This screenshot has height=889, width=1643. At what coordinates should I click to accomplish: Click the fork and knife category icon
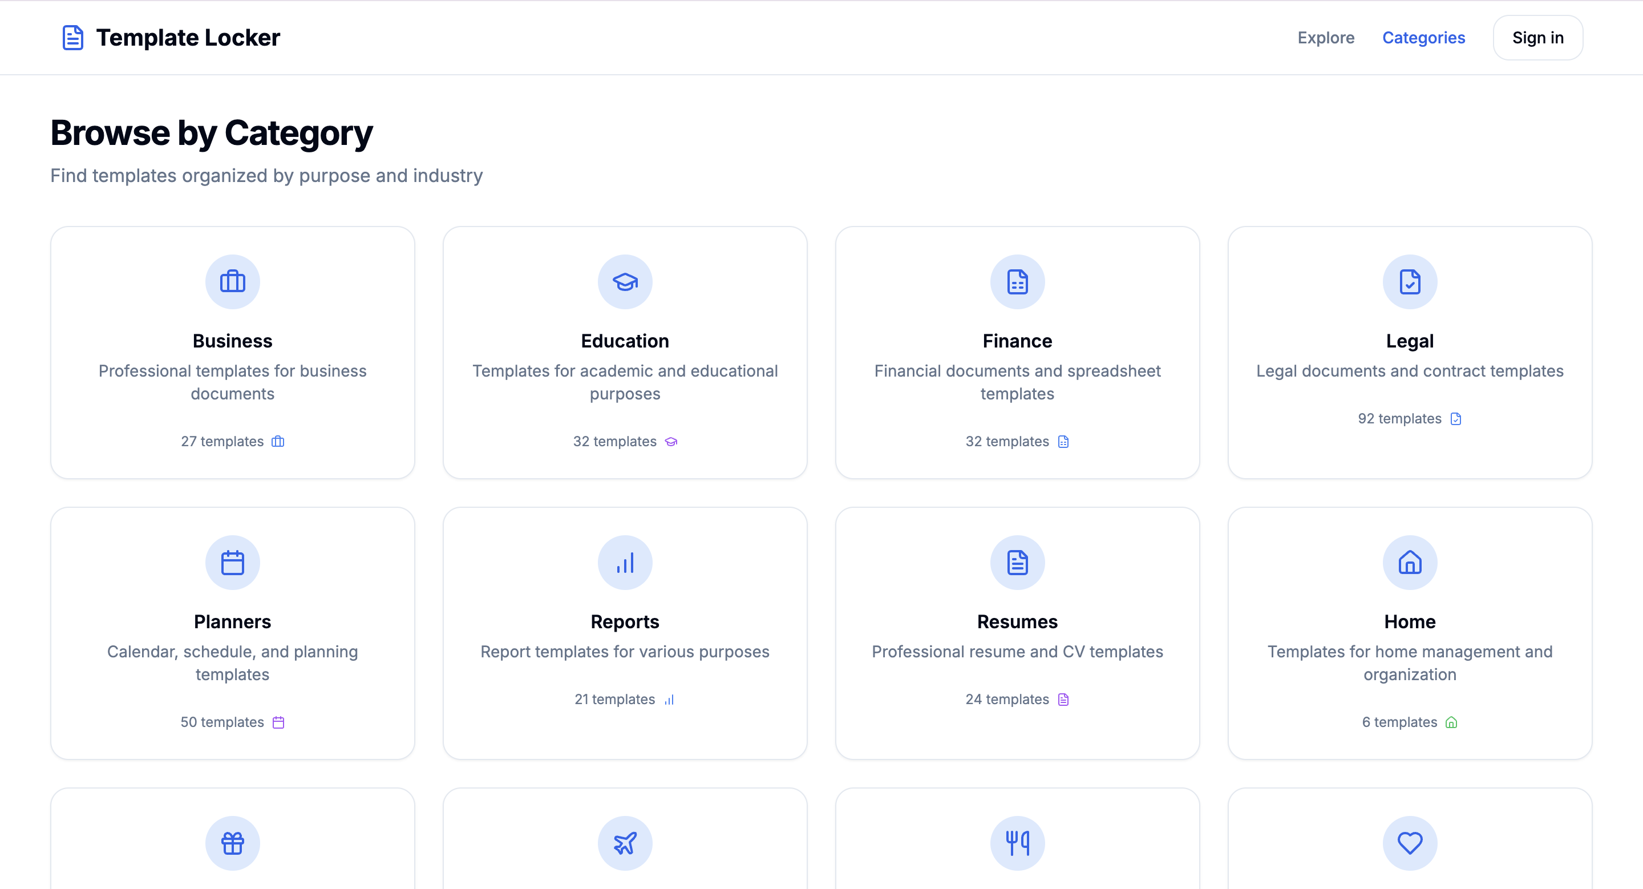[1017, 842]
